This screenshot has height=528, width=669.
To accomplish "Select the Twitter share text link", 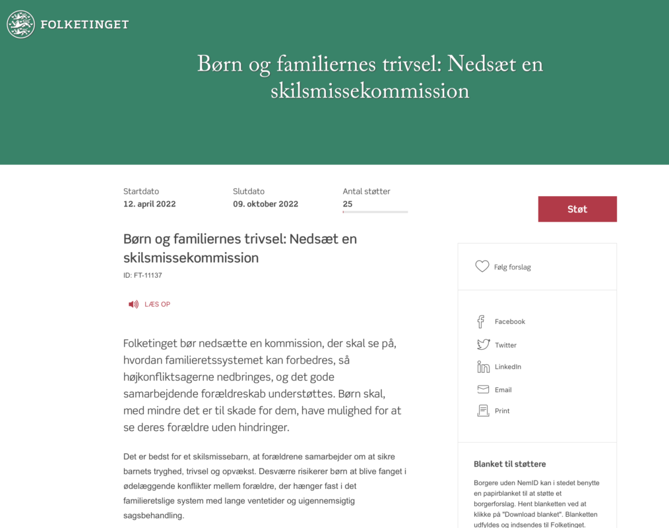I will coord(506,345).
